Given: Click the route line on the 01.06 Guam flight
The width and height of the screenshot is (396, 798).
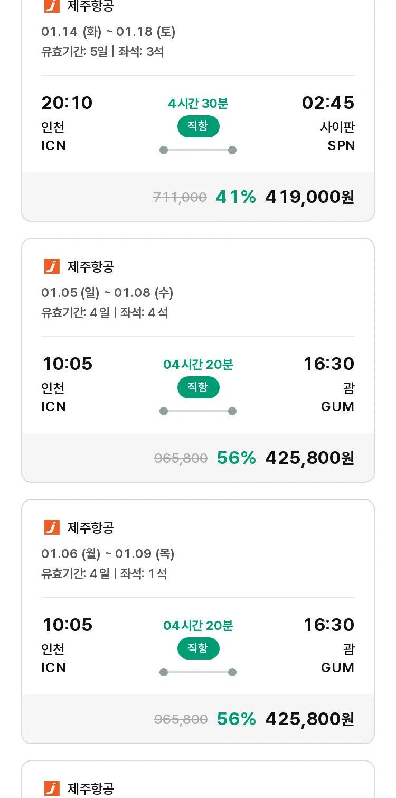Looking at the screenshot, I should tap(198, 672).
